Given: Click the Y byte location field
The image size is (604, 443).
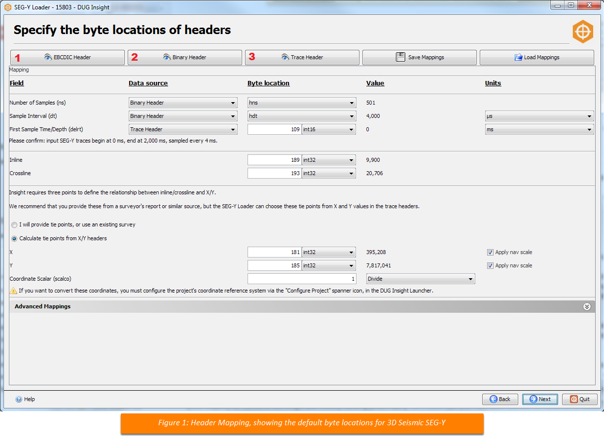Looking at the screenshot, I should point(275,265).
